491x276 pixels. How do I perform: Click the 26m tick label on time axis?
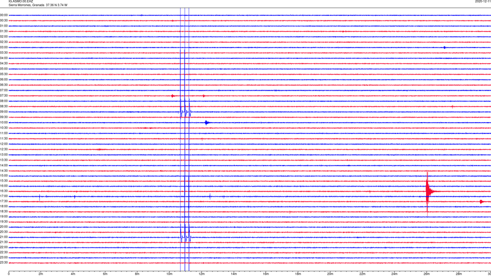(x=427, y=274)
